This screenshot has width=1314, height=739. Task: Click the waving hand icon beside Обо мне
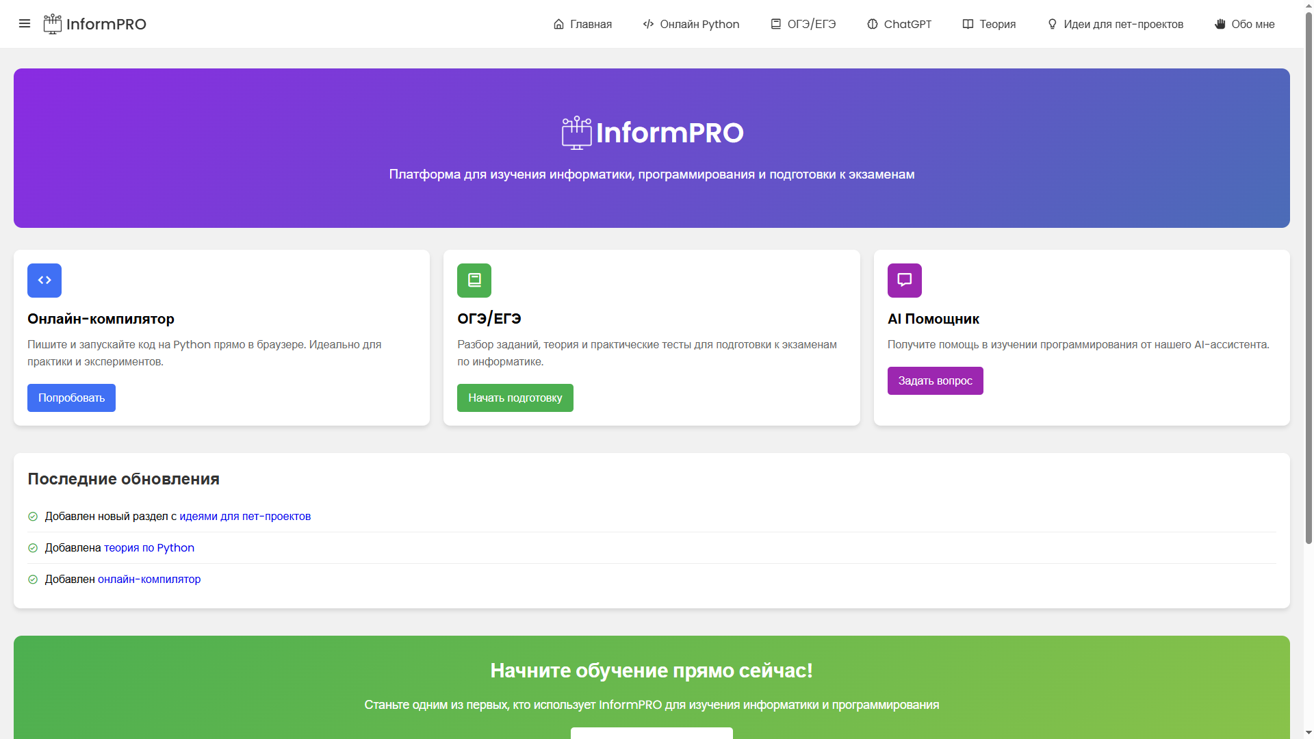(1220, 24)
